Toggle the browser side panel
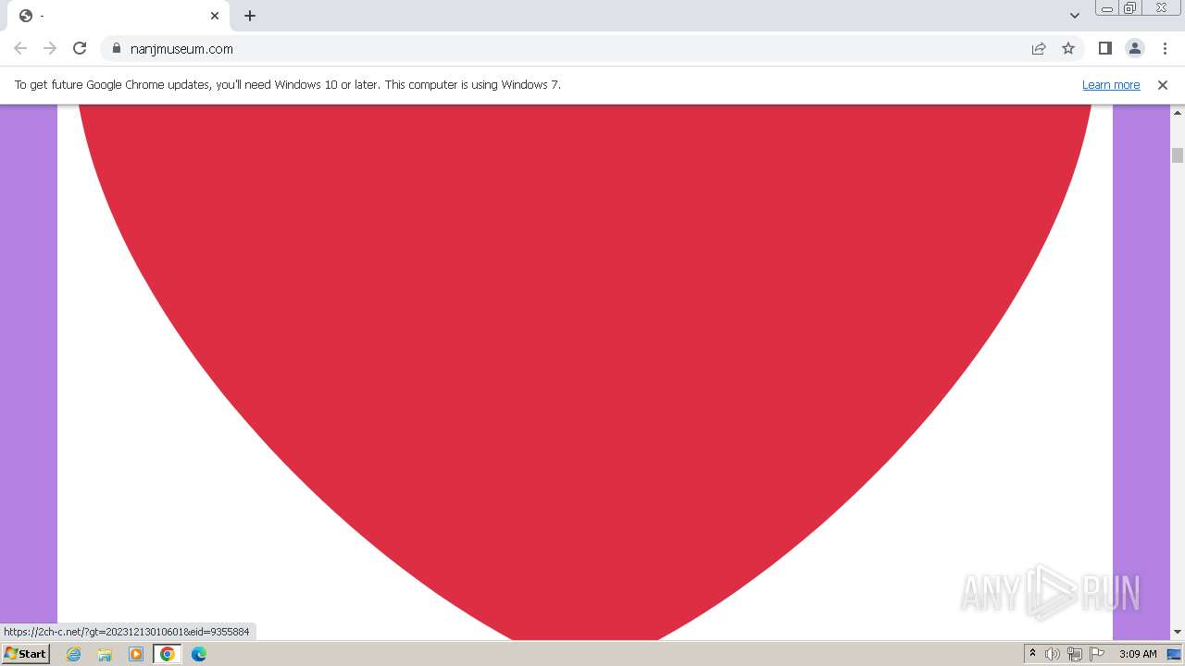The height and width of the screenshot is (666, 1185). 1104,48
